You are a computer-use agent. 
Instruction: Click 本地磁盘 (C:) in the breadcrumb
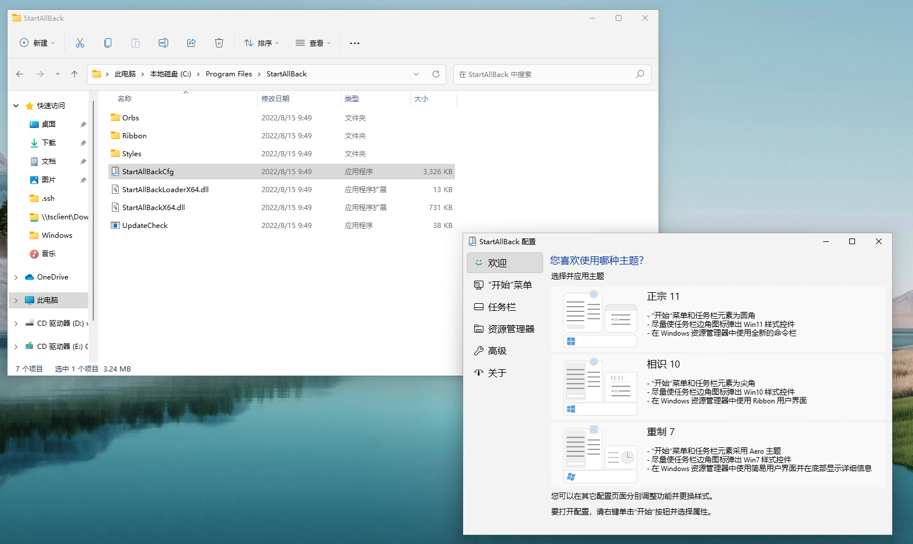click(x=170, y=74)
